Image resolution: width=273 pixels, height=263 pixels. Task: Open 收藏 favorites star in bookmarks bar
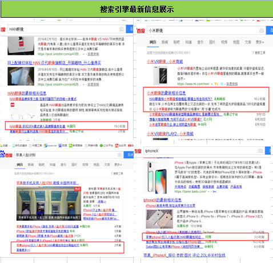[x=1, y=146]
